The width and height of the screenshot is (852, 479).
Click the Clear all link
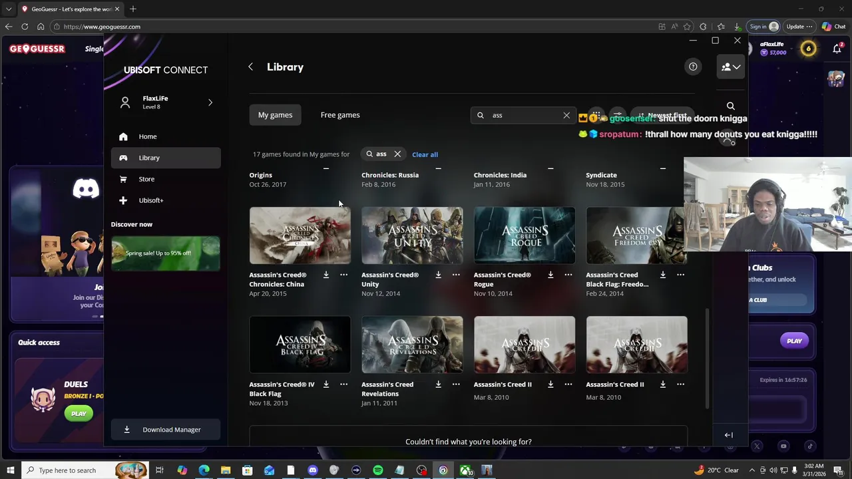425,154
